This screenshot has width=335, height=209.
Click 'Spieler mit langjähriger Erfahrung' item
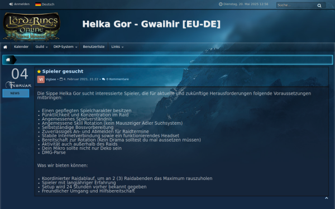pyautogui.click(x=79, y=183)
